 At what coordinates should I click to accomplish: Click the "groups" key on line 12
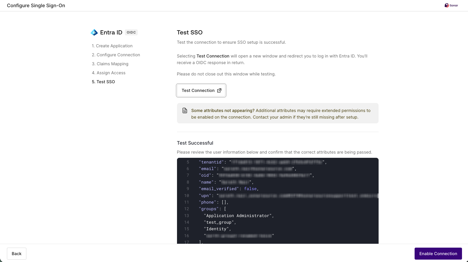[x=209, y=209]
